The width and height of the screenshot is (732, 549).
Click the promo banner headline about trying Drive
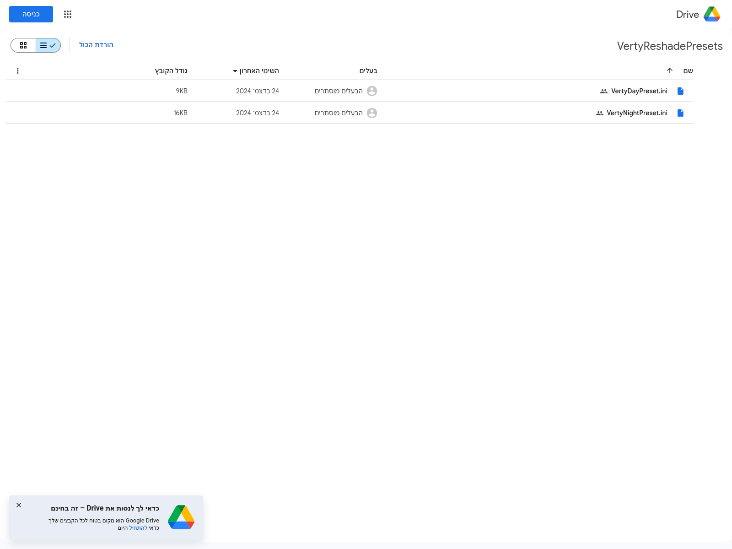(x=105, y=508)
